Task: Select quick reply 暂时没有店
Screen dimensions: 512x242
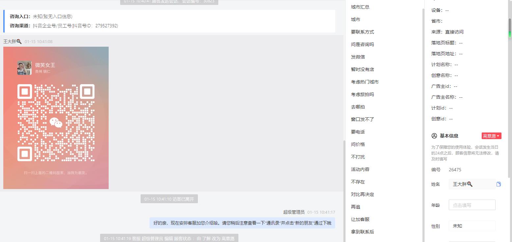Action: pos(363,69)
